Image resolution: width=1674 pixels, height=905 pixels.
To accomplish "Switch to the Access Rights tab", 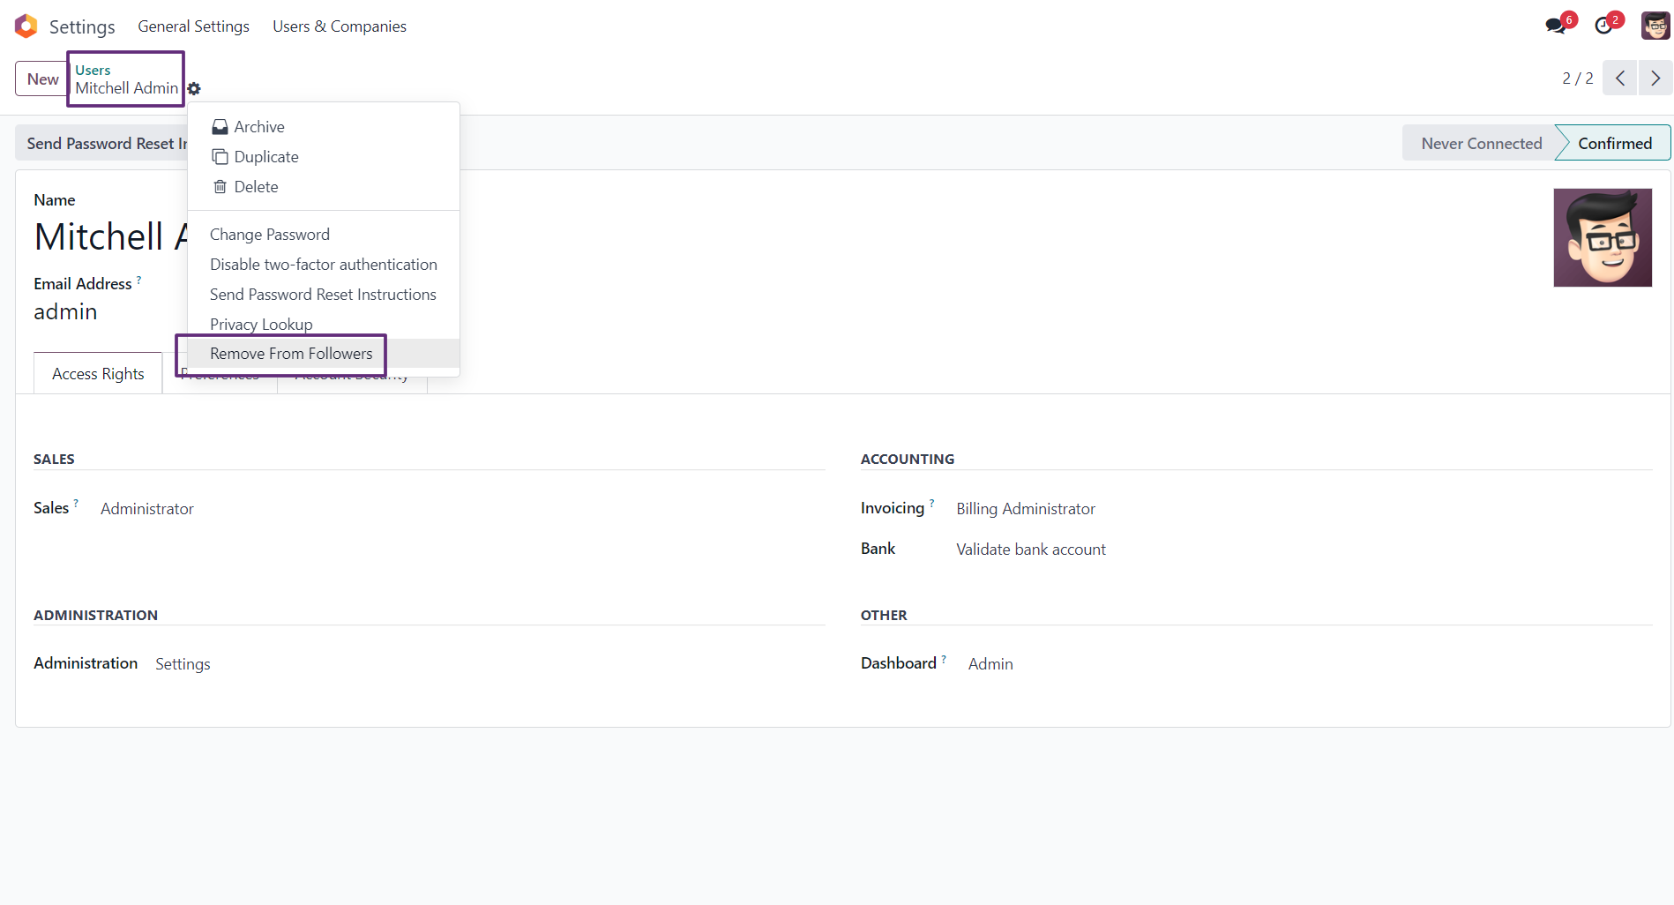I will (x=98, y=374).
